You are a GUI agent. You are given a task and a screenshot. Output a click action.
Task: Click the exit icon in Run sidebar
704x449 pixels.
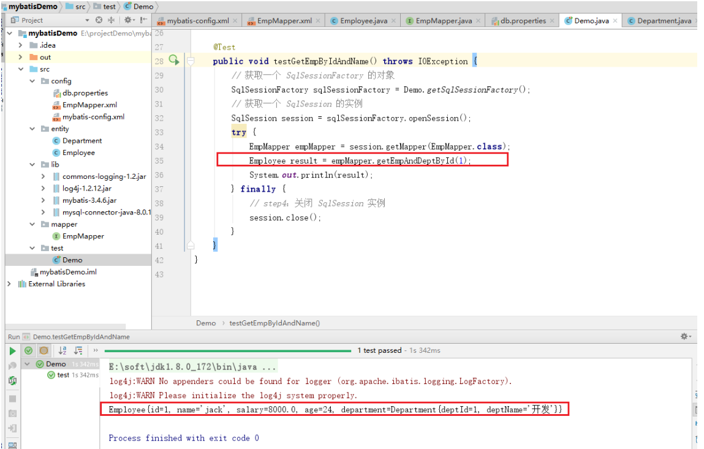point(13,428)
